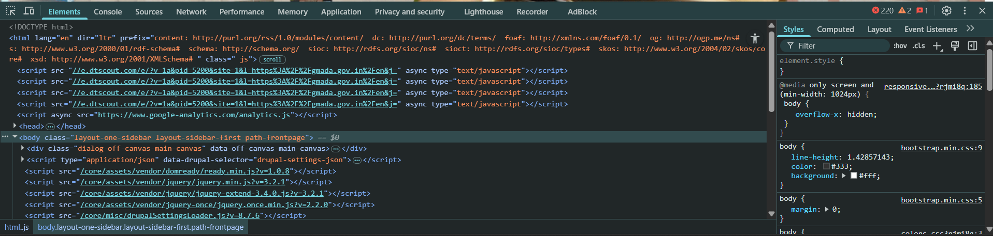Open the Recorder tab
The height and width of the screenshot is (236, 993).
pyautogui.click(x=532, y=11)
